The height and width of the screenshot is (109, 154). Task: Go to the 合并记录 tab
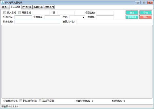(x=38, y=7)
